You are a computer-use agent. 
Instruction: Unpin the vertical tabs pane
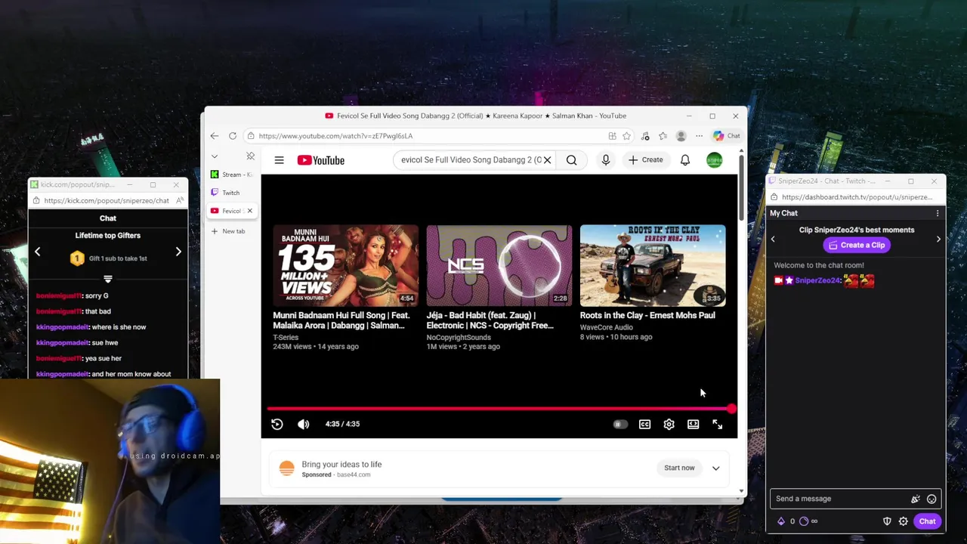point(250,156)
